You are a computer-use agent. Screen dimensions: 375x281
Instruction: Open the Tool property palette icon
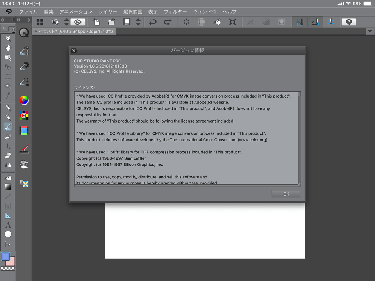point(24,66)
